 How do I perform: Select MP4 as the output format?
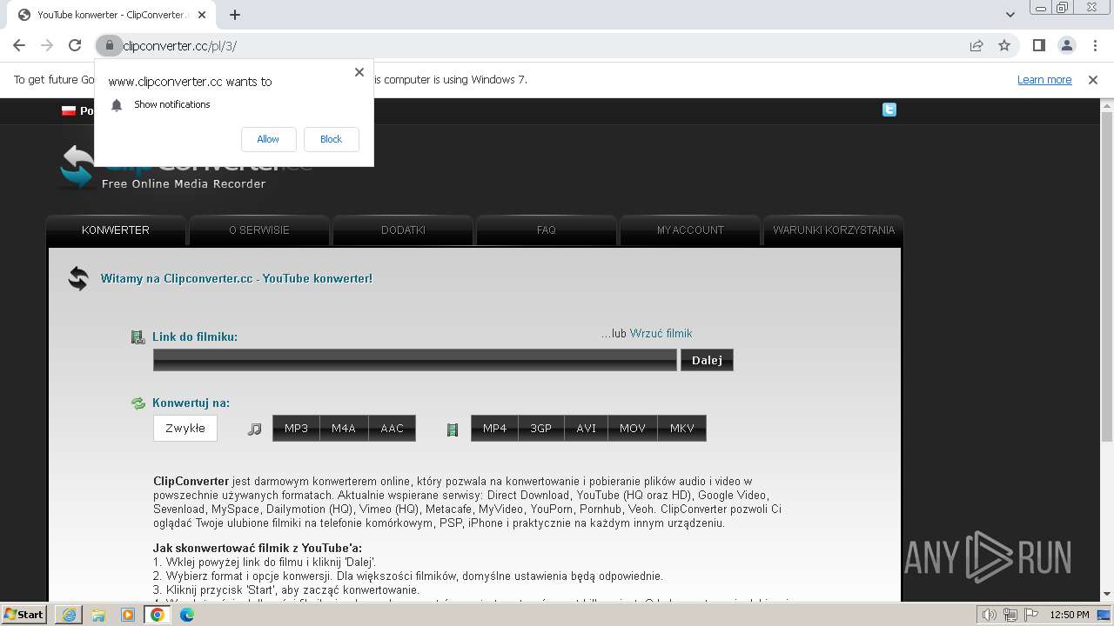tap(494, 429)
